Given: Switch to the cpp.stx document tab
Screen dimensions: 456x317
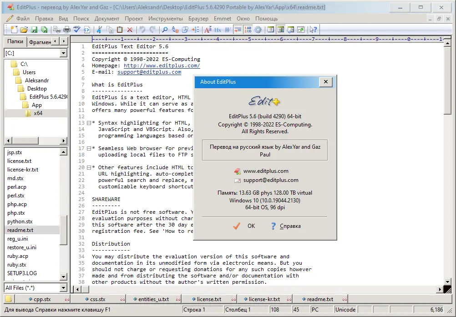Looking at the screenshot, I should pos(42,299).
